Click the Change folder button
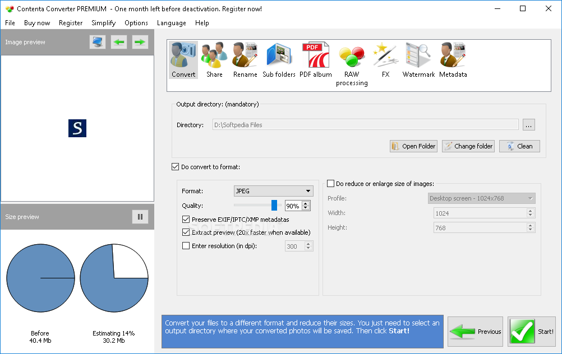 (x=468, y=146)
